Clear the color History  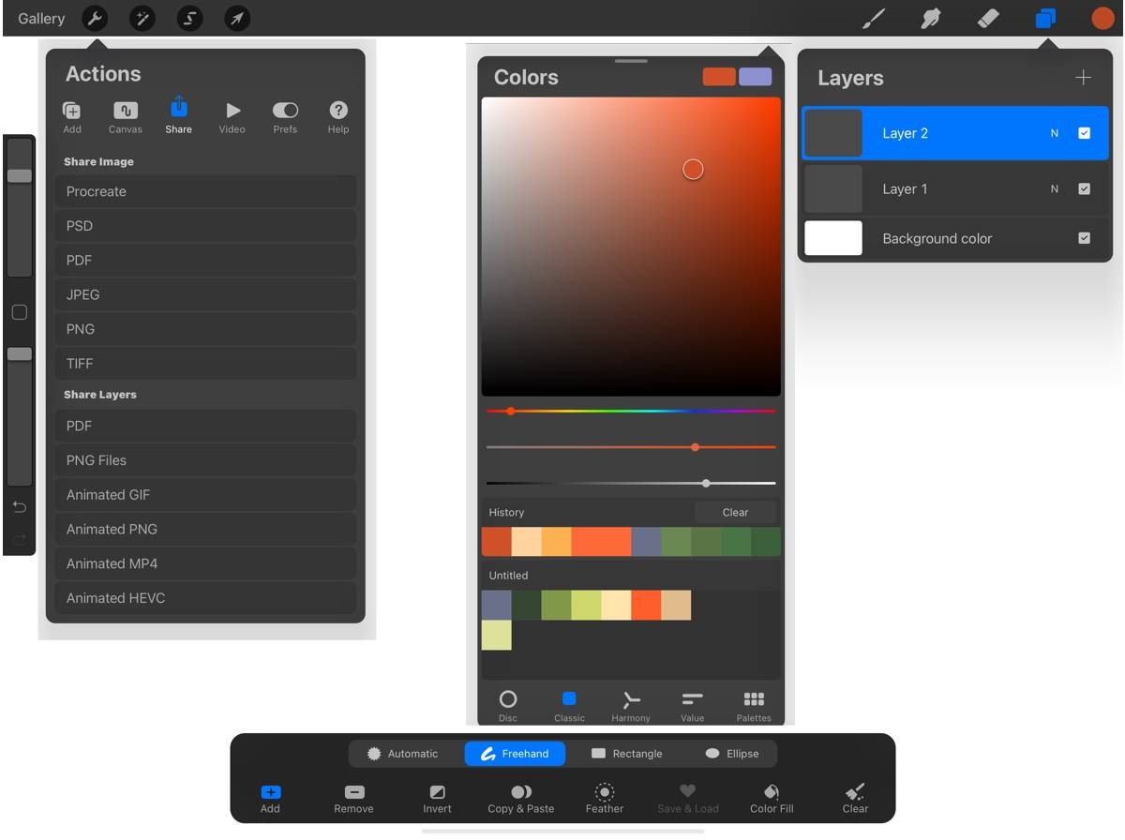click(x=736, y=512)
